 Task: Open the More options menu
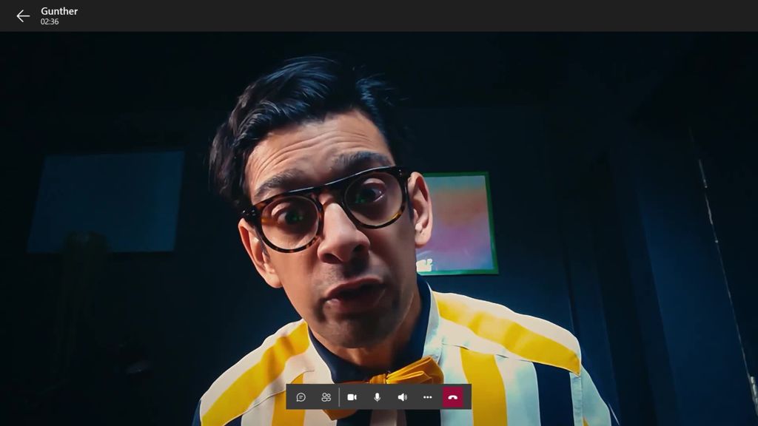click(427, 397)
